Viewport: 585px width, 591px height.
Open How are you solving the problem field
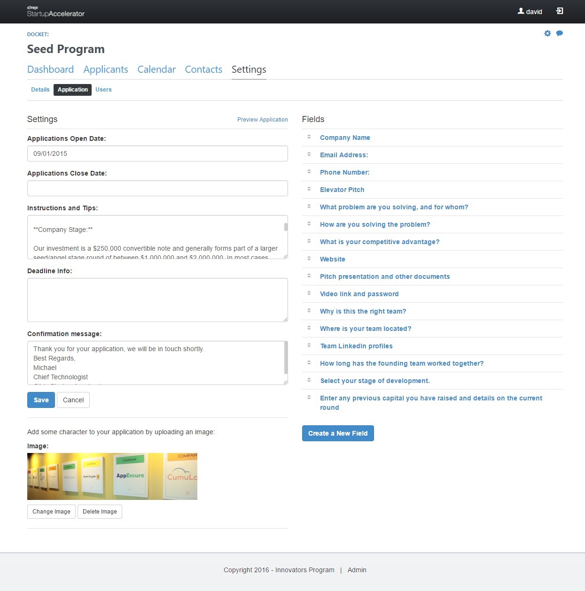375,224
